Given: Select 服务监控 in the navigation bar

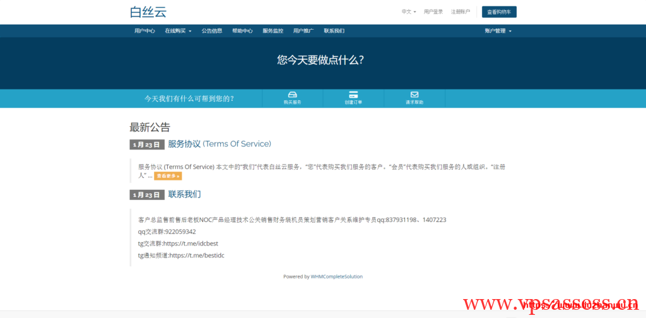Looking at the screenshot, I should pyautogui.click(x=273, y=31).
